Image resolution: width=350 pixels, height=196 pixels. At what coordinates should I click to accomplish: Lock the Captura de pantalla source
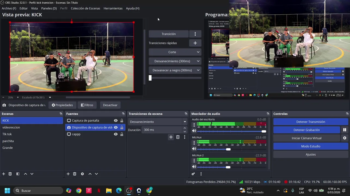pyautogui.click(x=122, y=121)
